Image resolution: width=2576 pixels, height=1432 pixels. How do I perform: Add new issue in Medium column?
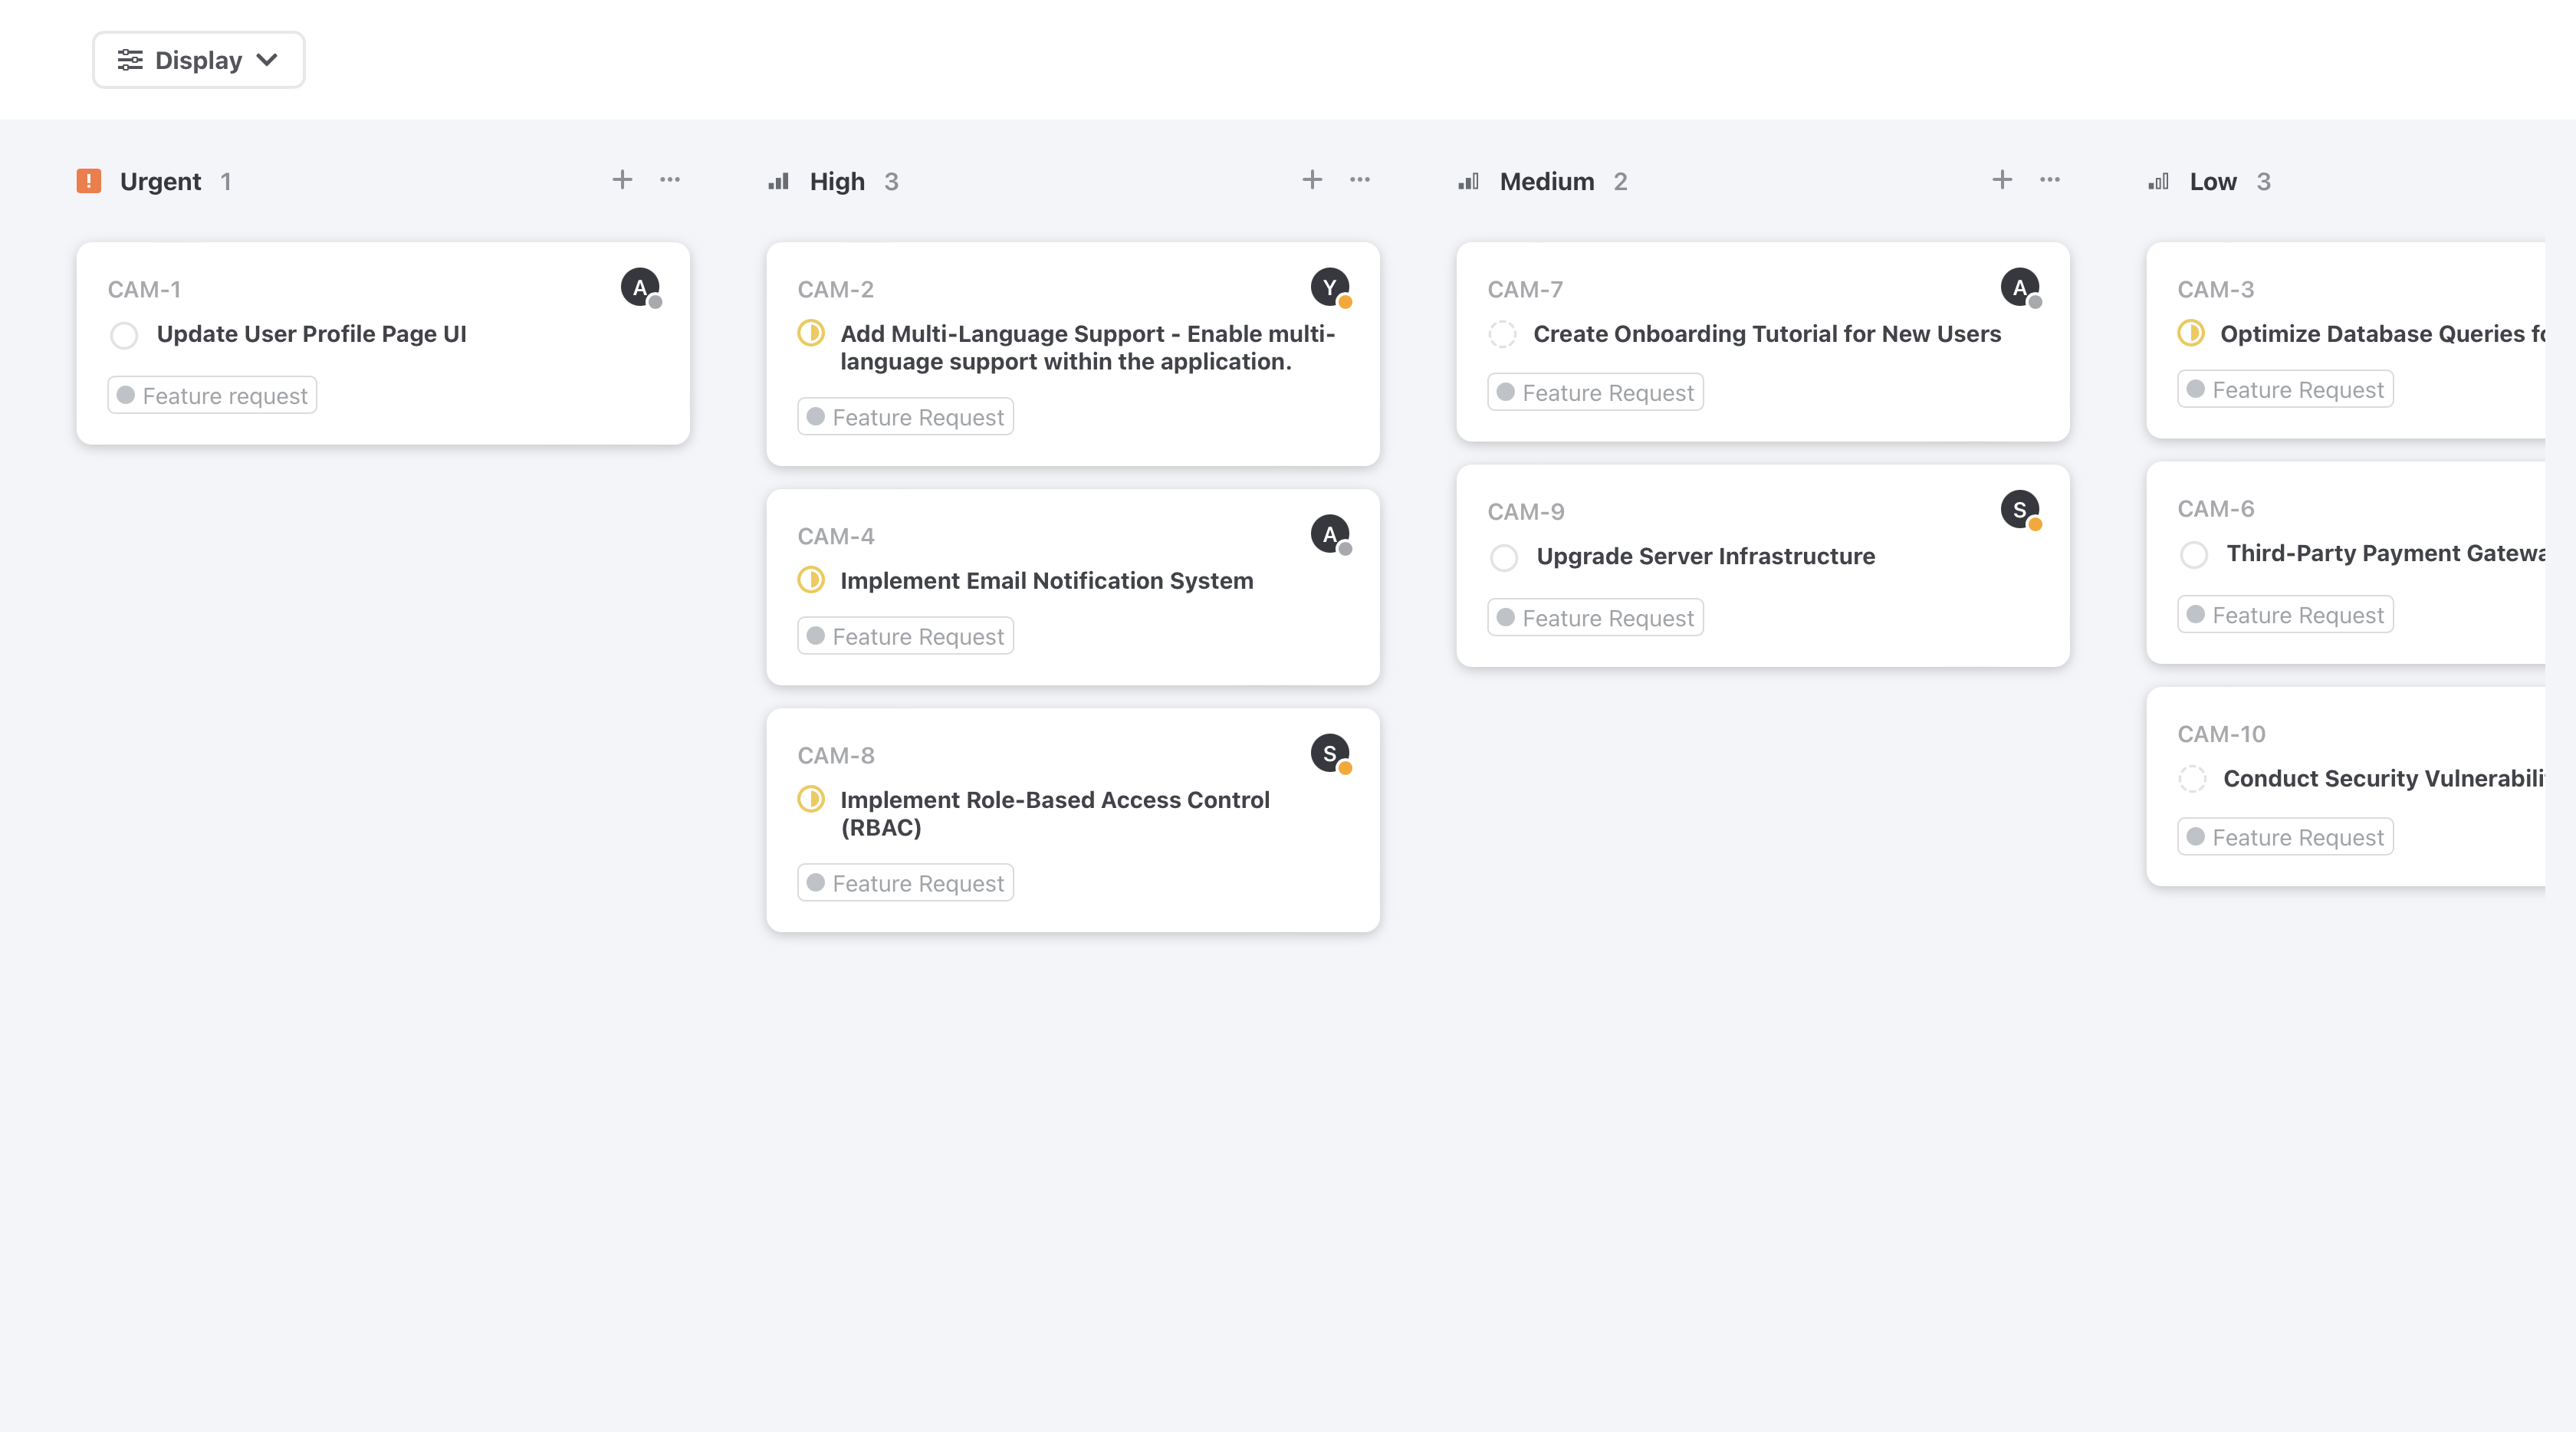pyautogui.click(x=2002, y=180)
